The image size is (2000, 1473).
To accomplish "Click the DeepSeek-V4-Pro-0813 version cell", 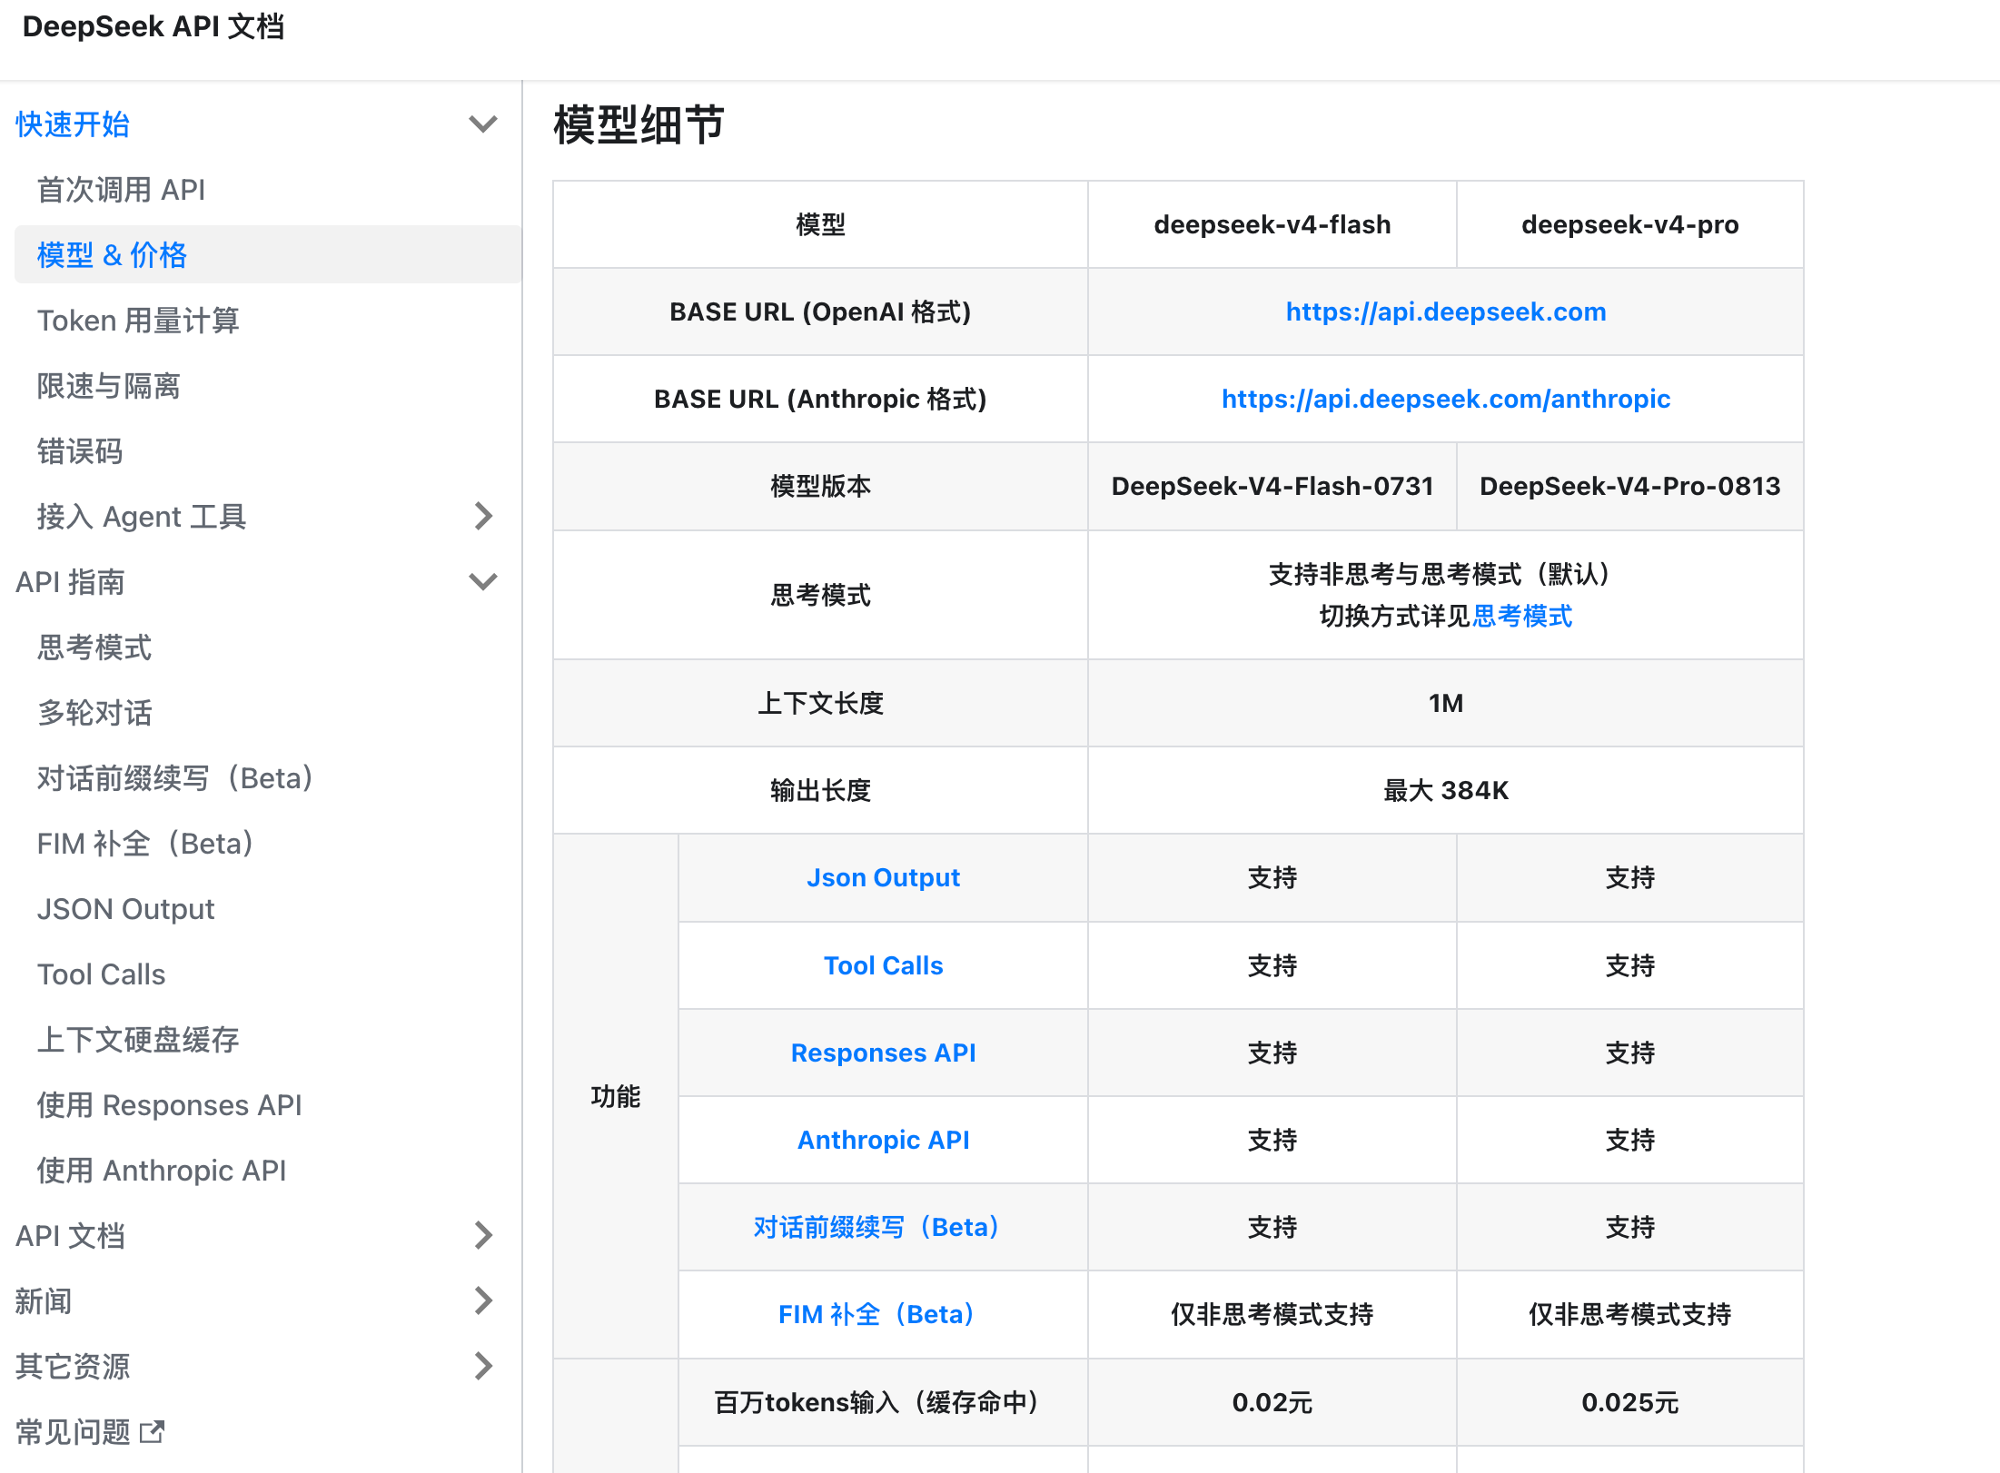I will click(1630, 486).
